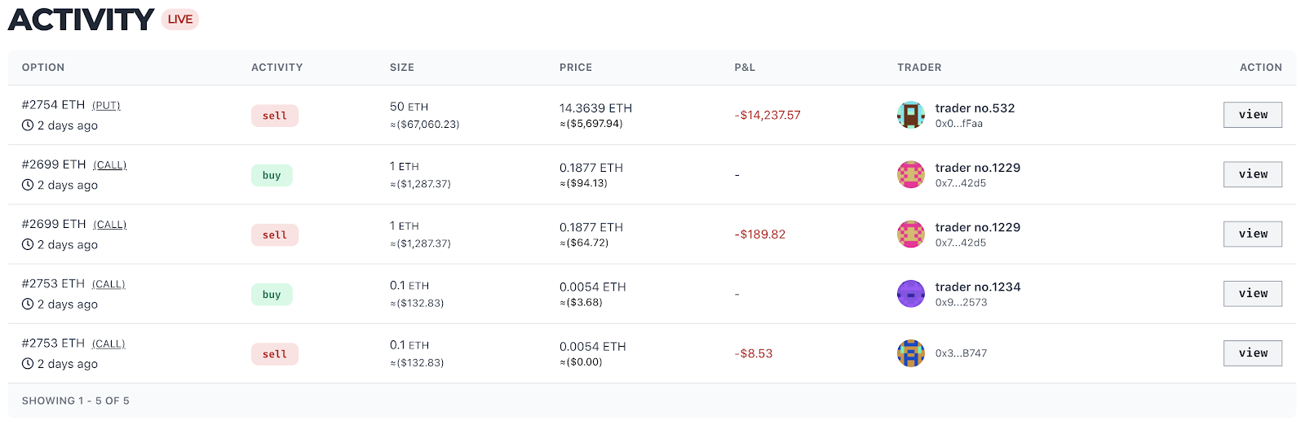Open the #2754 ETH option link
The image size is (1305, 425).
click(x=53, y=105)
